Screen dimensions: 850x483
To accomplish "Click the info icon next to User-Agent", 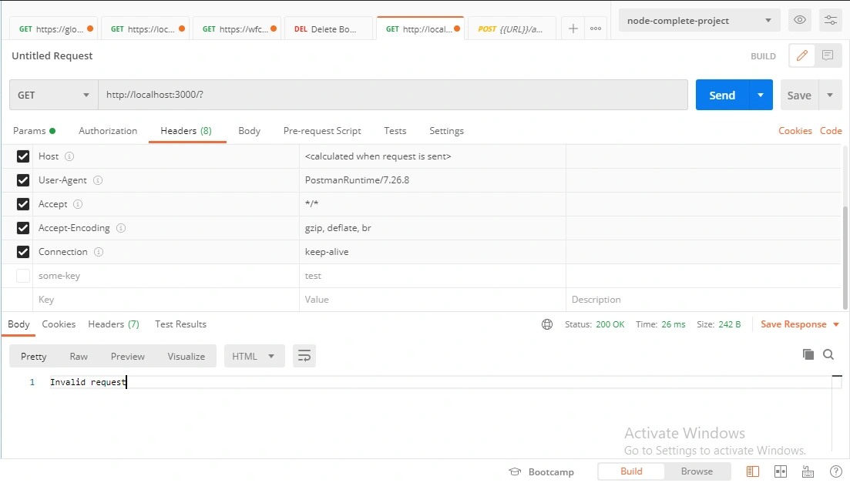I will click(x=98, y=180).
